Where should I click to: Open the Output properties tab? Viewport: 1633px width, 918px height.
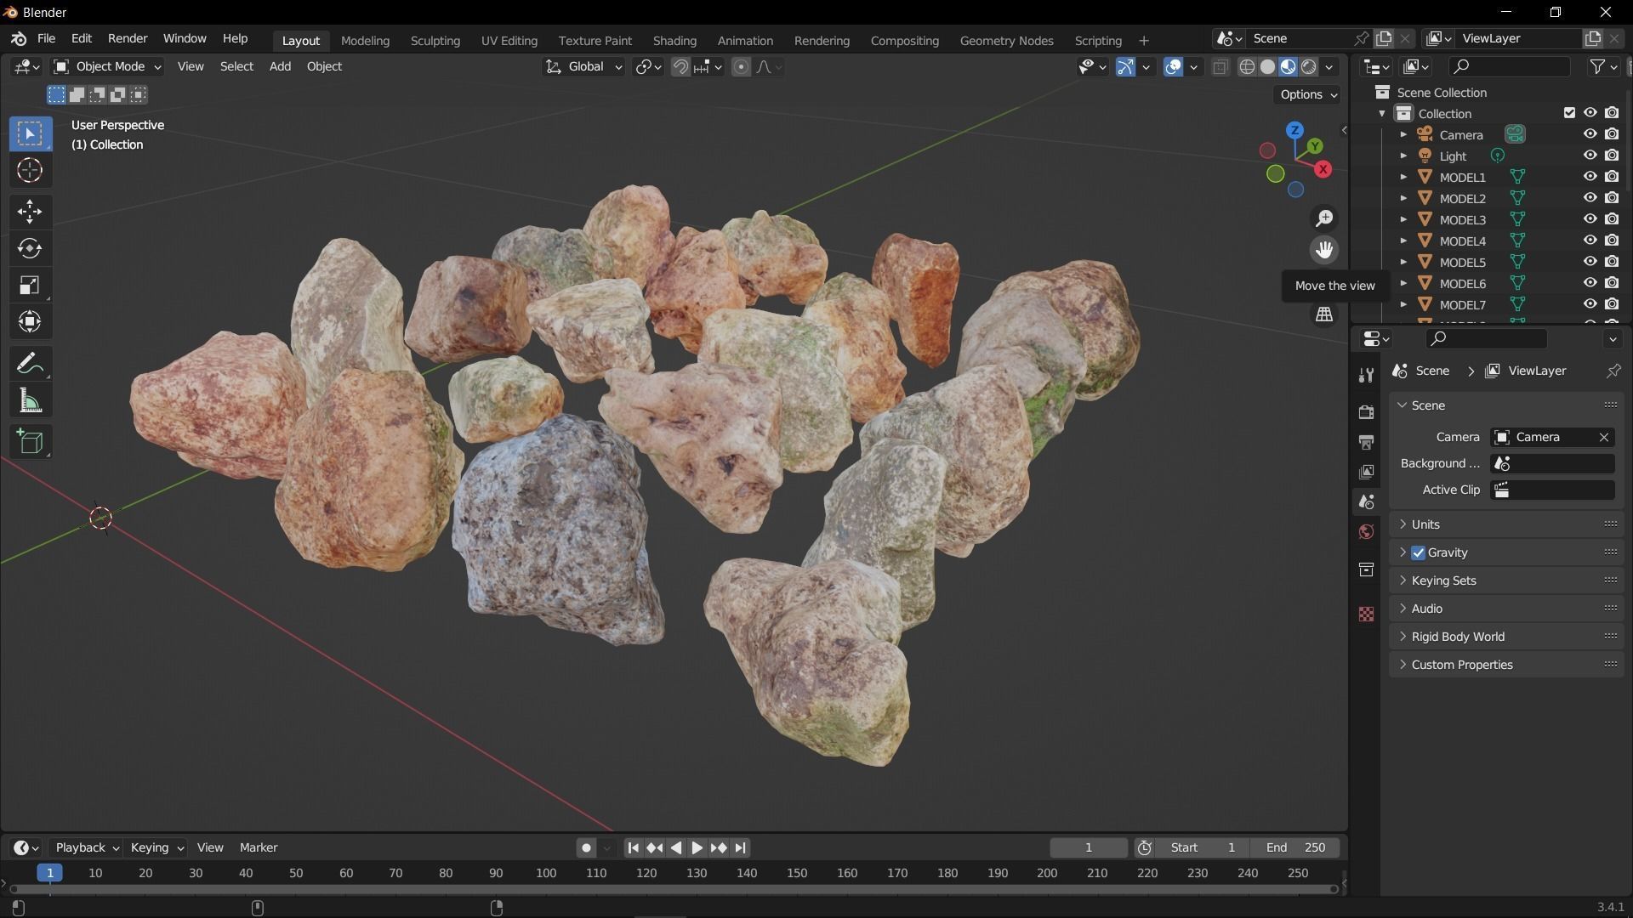(1366, 442)
